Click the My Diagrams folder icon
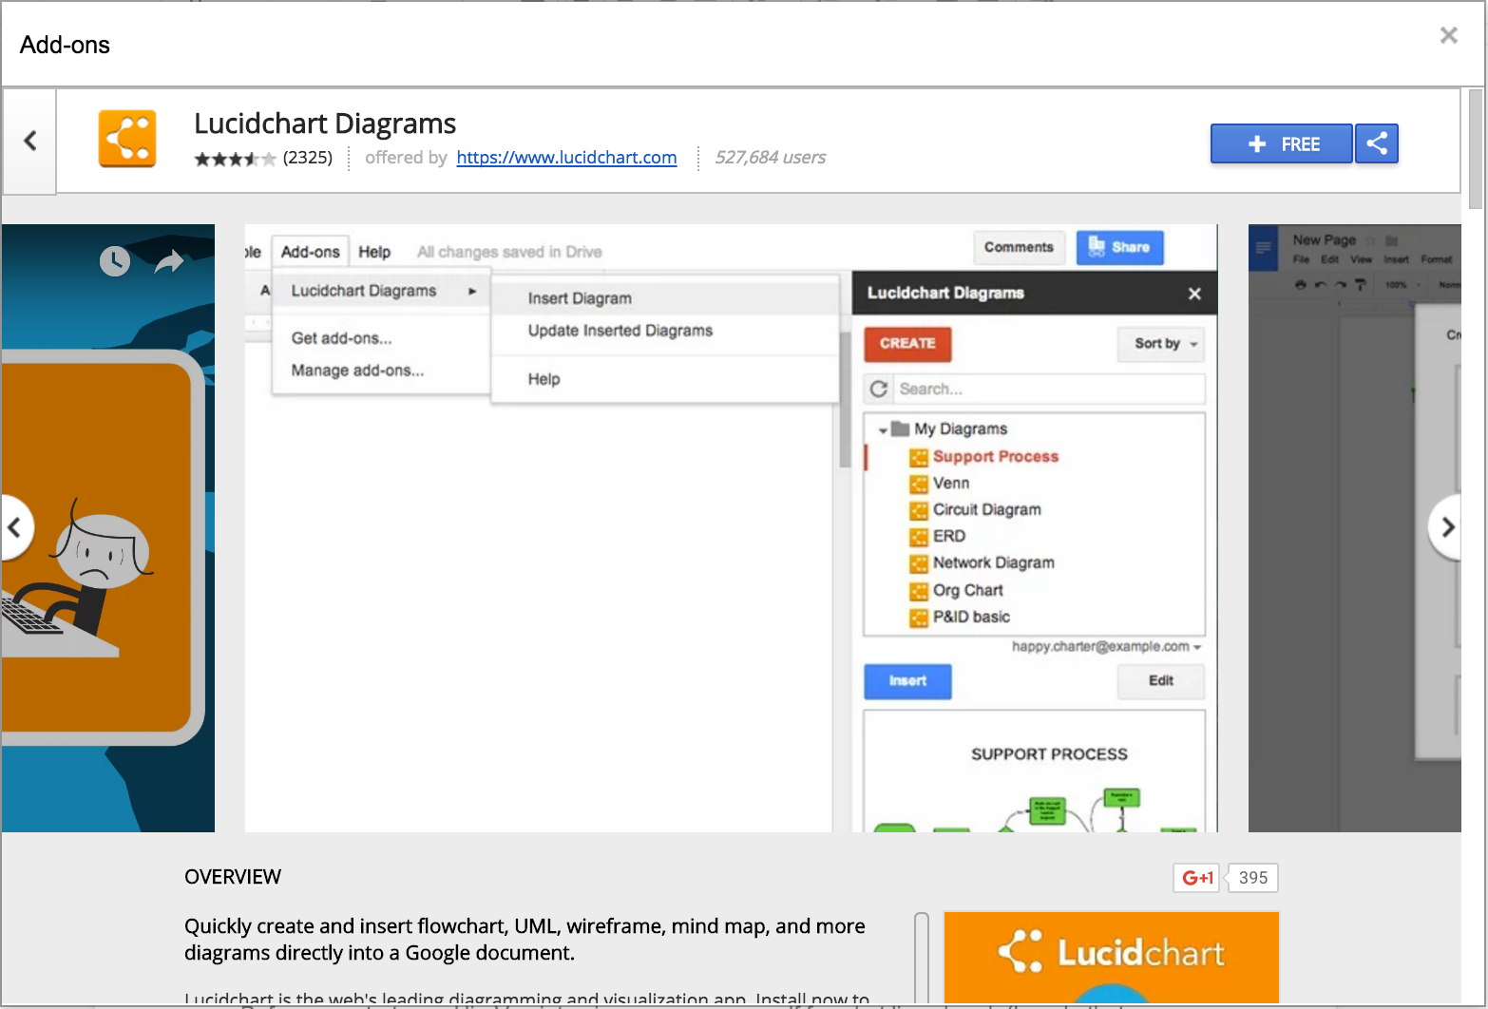1488x1009 pixels. (901, 428)
